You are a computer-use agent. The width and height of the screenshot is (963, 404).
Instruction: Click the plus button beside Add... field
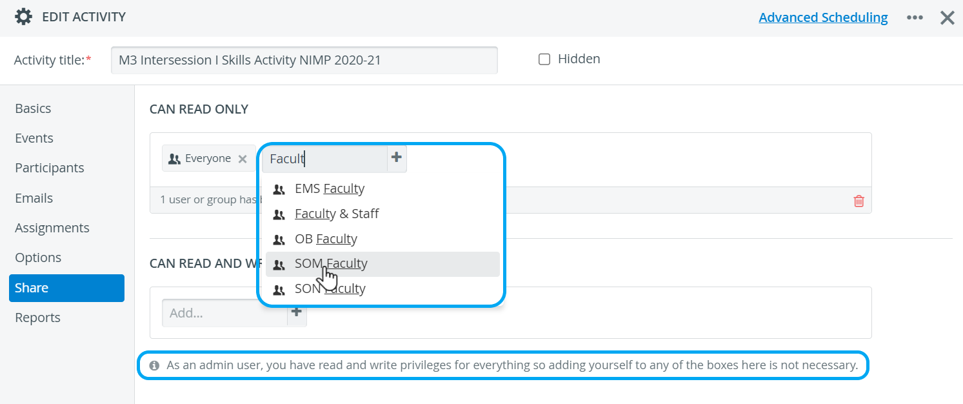(x=297, y=312)
